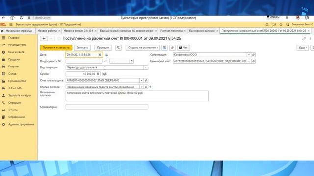Click the Сумма value field
314x176 pixels.
tap(80, 74)
